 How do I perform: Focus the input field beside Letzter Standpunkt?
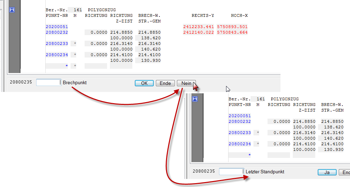pyautogui.click(x=231, y=172)
